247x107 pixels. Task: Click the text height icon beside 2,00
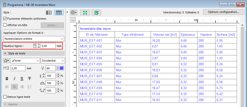coord(7,68)
